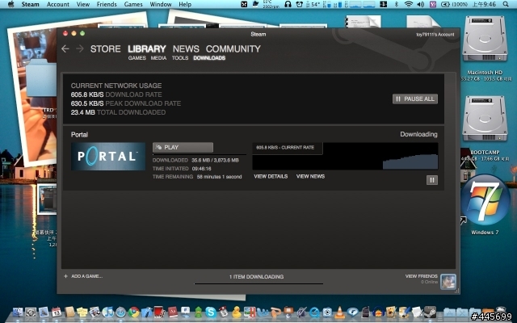Click the Wi-Fi status icon
The height and width of the screenshot is (323, 517).
pos(409,4)
